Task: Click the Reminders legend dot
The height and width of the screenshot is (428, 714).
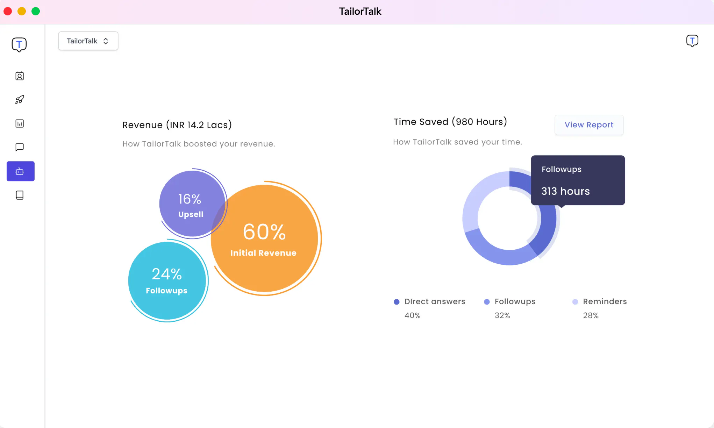Action: tap(575, 302)
